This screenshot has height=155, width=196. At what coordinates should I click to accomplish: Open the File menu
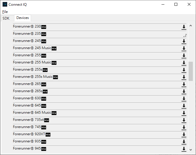coord(5,12)
